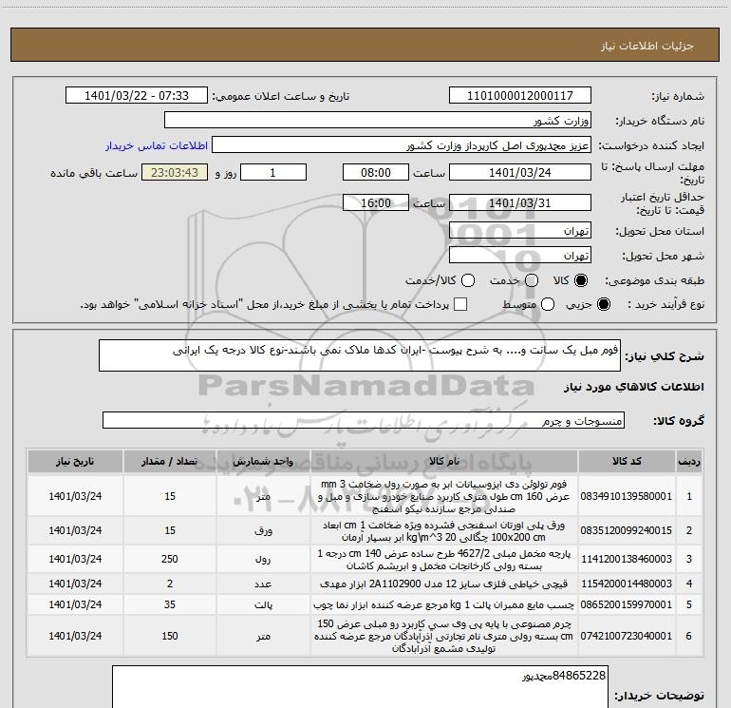Select the خدمت radio button
731x708 pixels.
coord(532,280)
